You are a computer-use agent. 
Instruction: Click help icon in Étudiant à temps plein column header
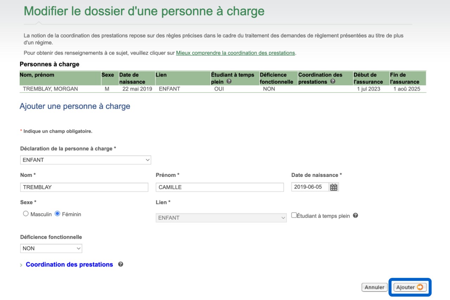point(229,82)
